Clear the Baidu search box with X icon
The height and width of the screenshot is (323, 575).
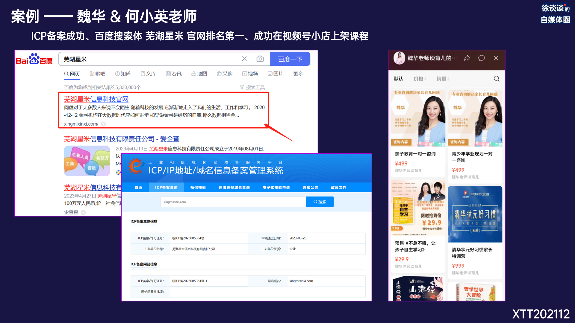(x=244, y=59)
